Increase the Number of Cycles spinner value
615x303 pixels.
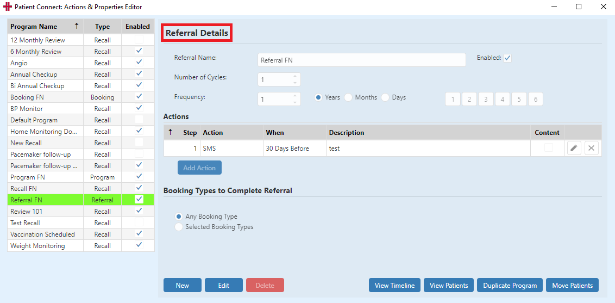[x=295, y=77]
